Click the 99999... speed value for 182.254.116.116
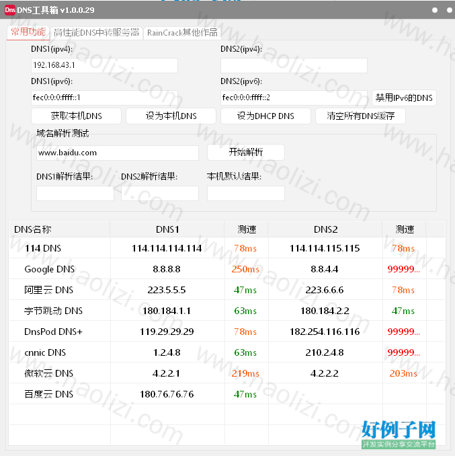This screenshot has width=455, height=456. pos(403,332)
